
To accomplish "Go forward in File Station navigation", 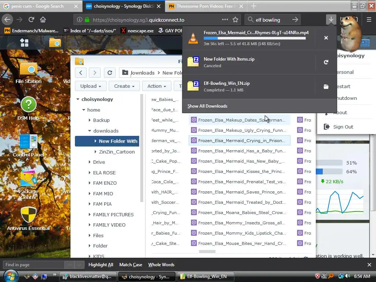I will tap(95, 73).
